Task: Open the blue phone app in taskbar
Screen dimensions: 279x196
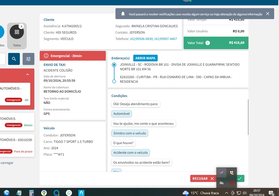Action: (6, 193)
